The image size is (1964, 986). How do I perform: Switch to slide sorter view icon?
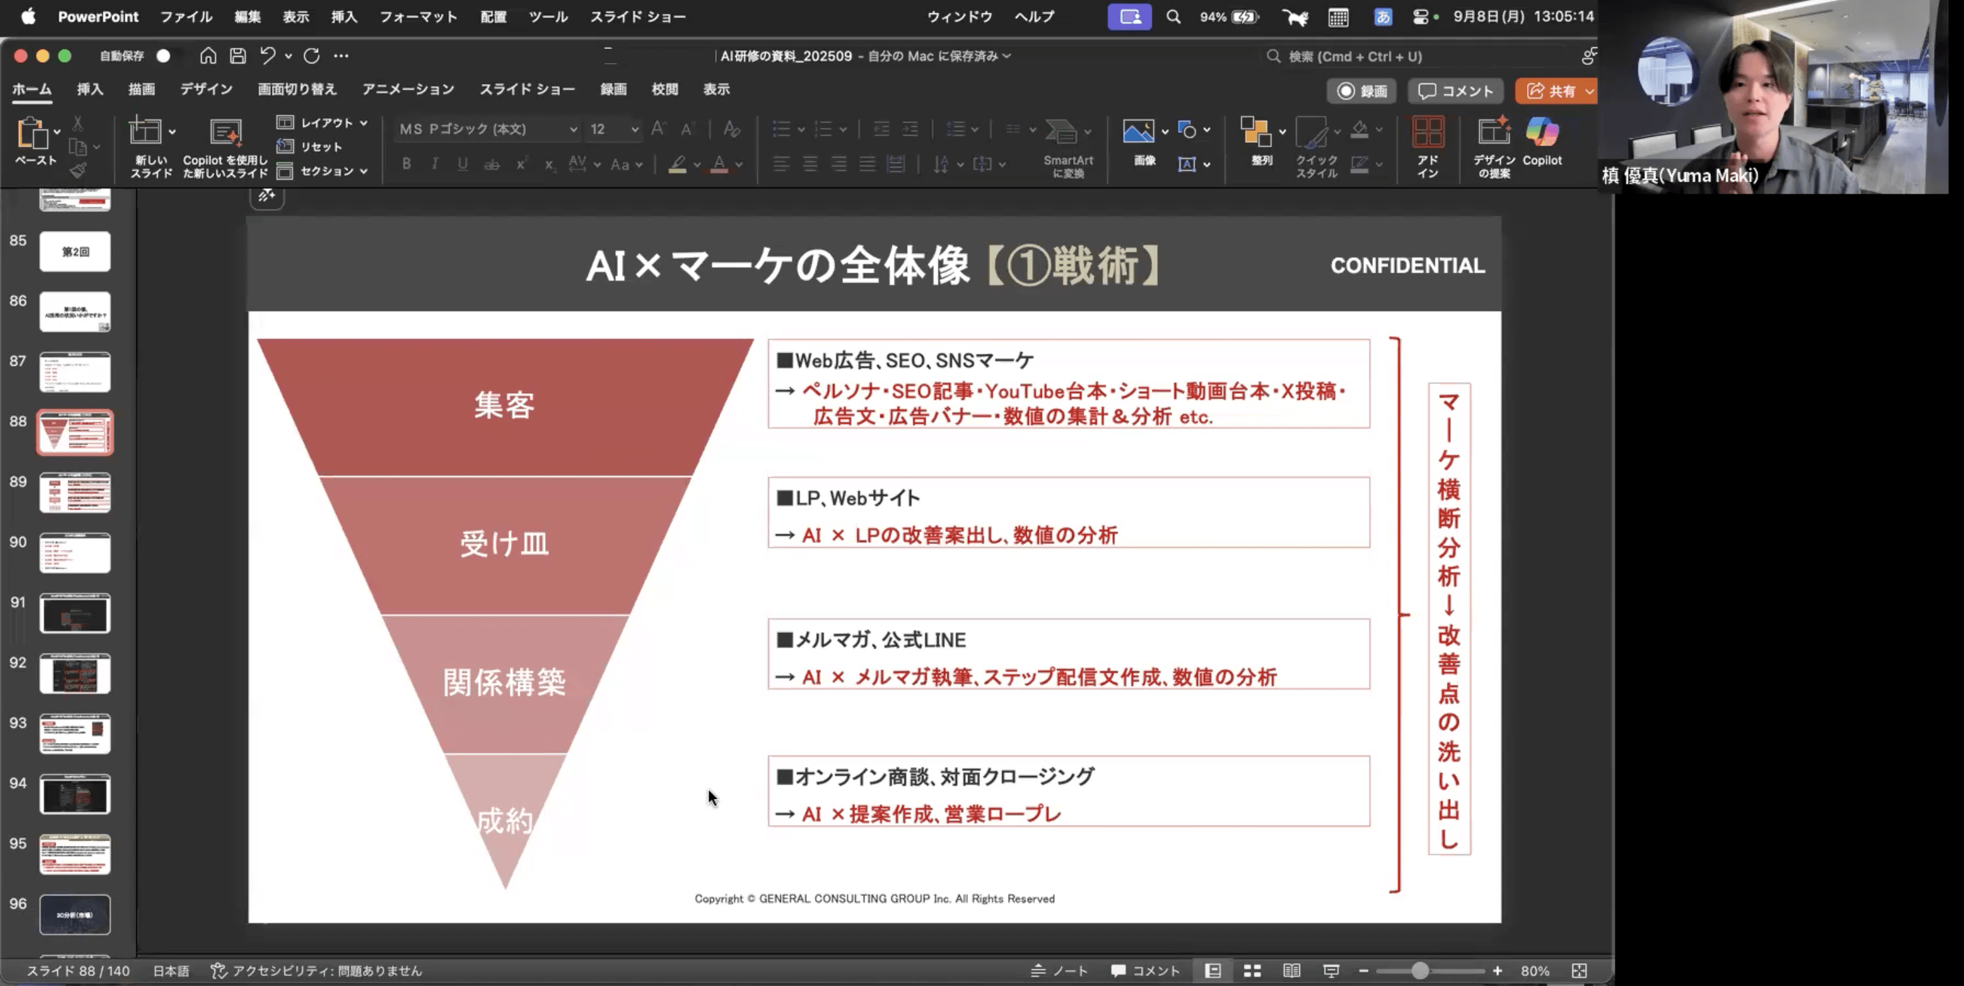pyautogui.click(x=1252, y=971)
